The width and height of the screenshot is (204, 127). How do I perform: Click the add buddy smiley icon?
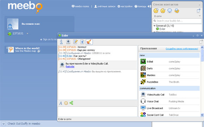(156, 11)
